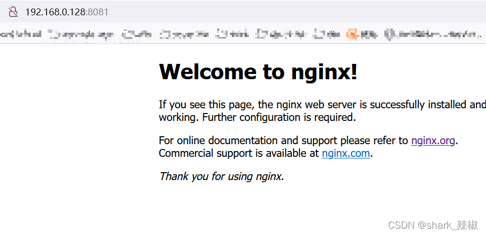This screenshot has width=486, height=235.
Task: Open the fourth folder-icon bookmark in bookmarks bar
Action: click(x=233, y=34)
